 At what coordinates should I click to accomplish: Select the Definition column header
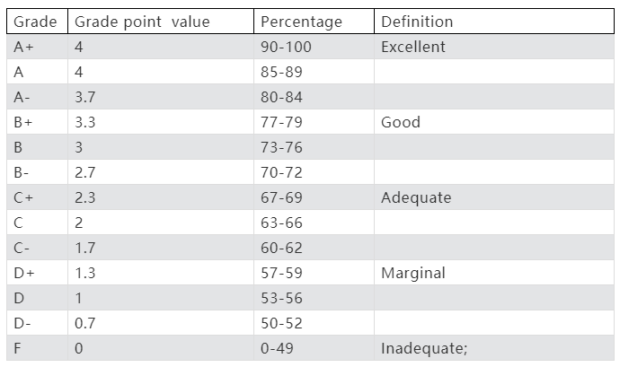click(x=417, y=22)
